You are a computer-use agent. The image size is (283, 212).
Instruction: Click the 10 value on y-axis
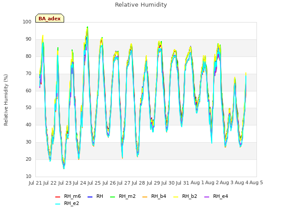click(x=28, y=177)
